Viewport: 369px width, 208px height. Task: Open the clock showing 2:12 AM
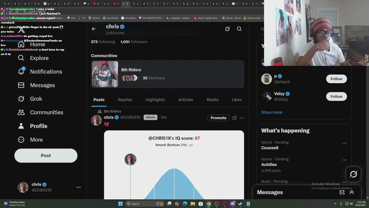pos(361,204)
